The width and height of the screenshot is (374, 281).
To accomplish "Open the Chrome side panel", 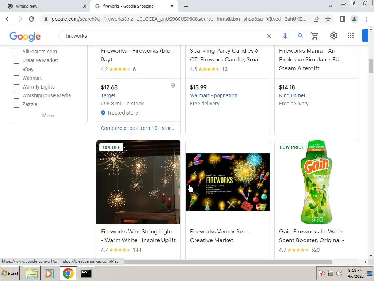I will 343,19.
